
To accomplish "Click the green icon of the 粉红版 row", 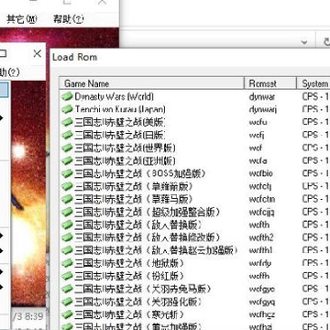I will [x=67, y=276].
